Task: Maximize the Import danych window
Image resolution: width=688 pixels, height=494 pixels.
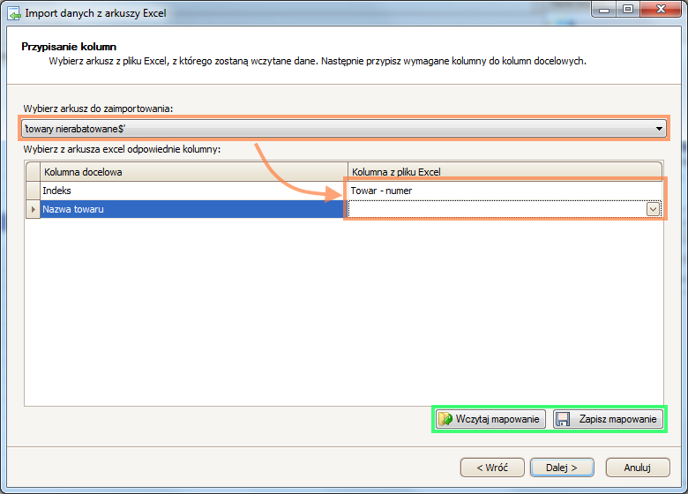Action: coord(628,10)
